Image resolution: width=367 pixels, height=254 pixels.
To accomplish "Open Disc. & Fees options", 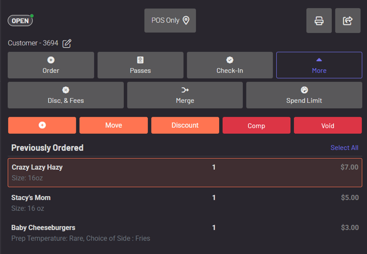I will click(66, 95).
